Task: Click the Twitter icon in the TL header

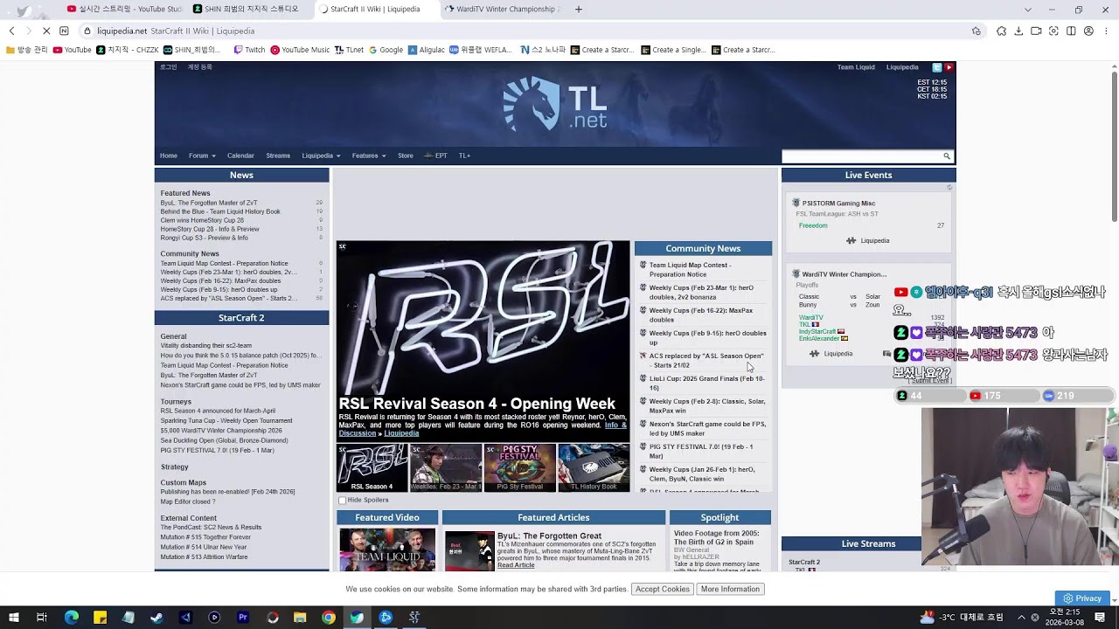Action: 937,67
